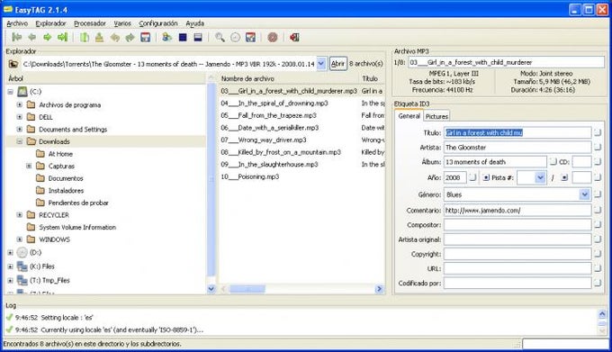Click tree panel scroll down arrow
The width and height of the screenshot is (612, 352).
point(211,289)
